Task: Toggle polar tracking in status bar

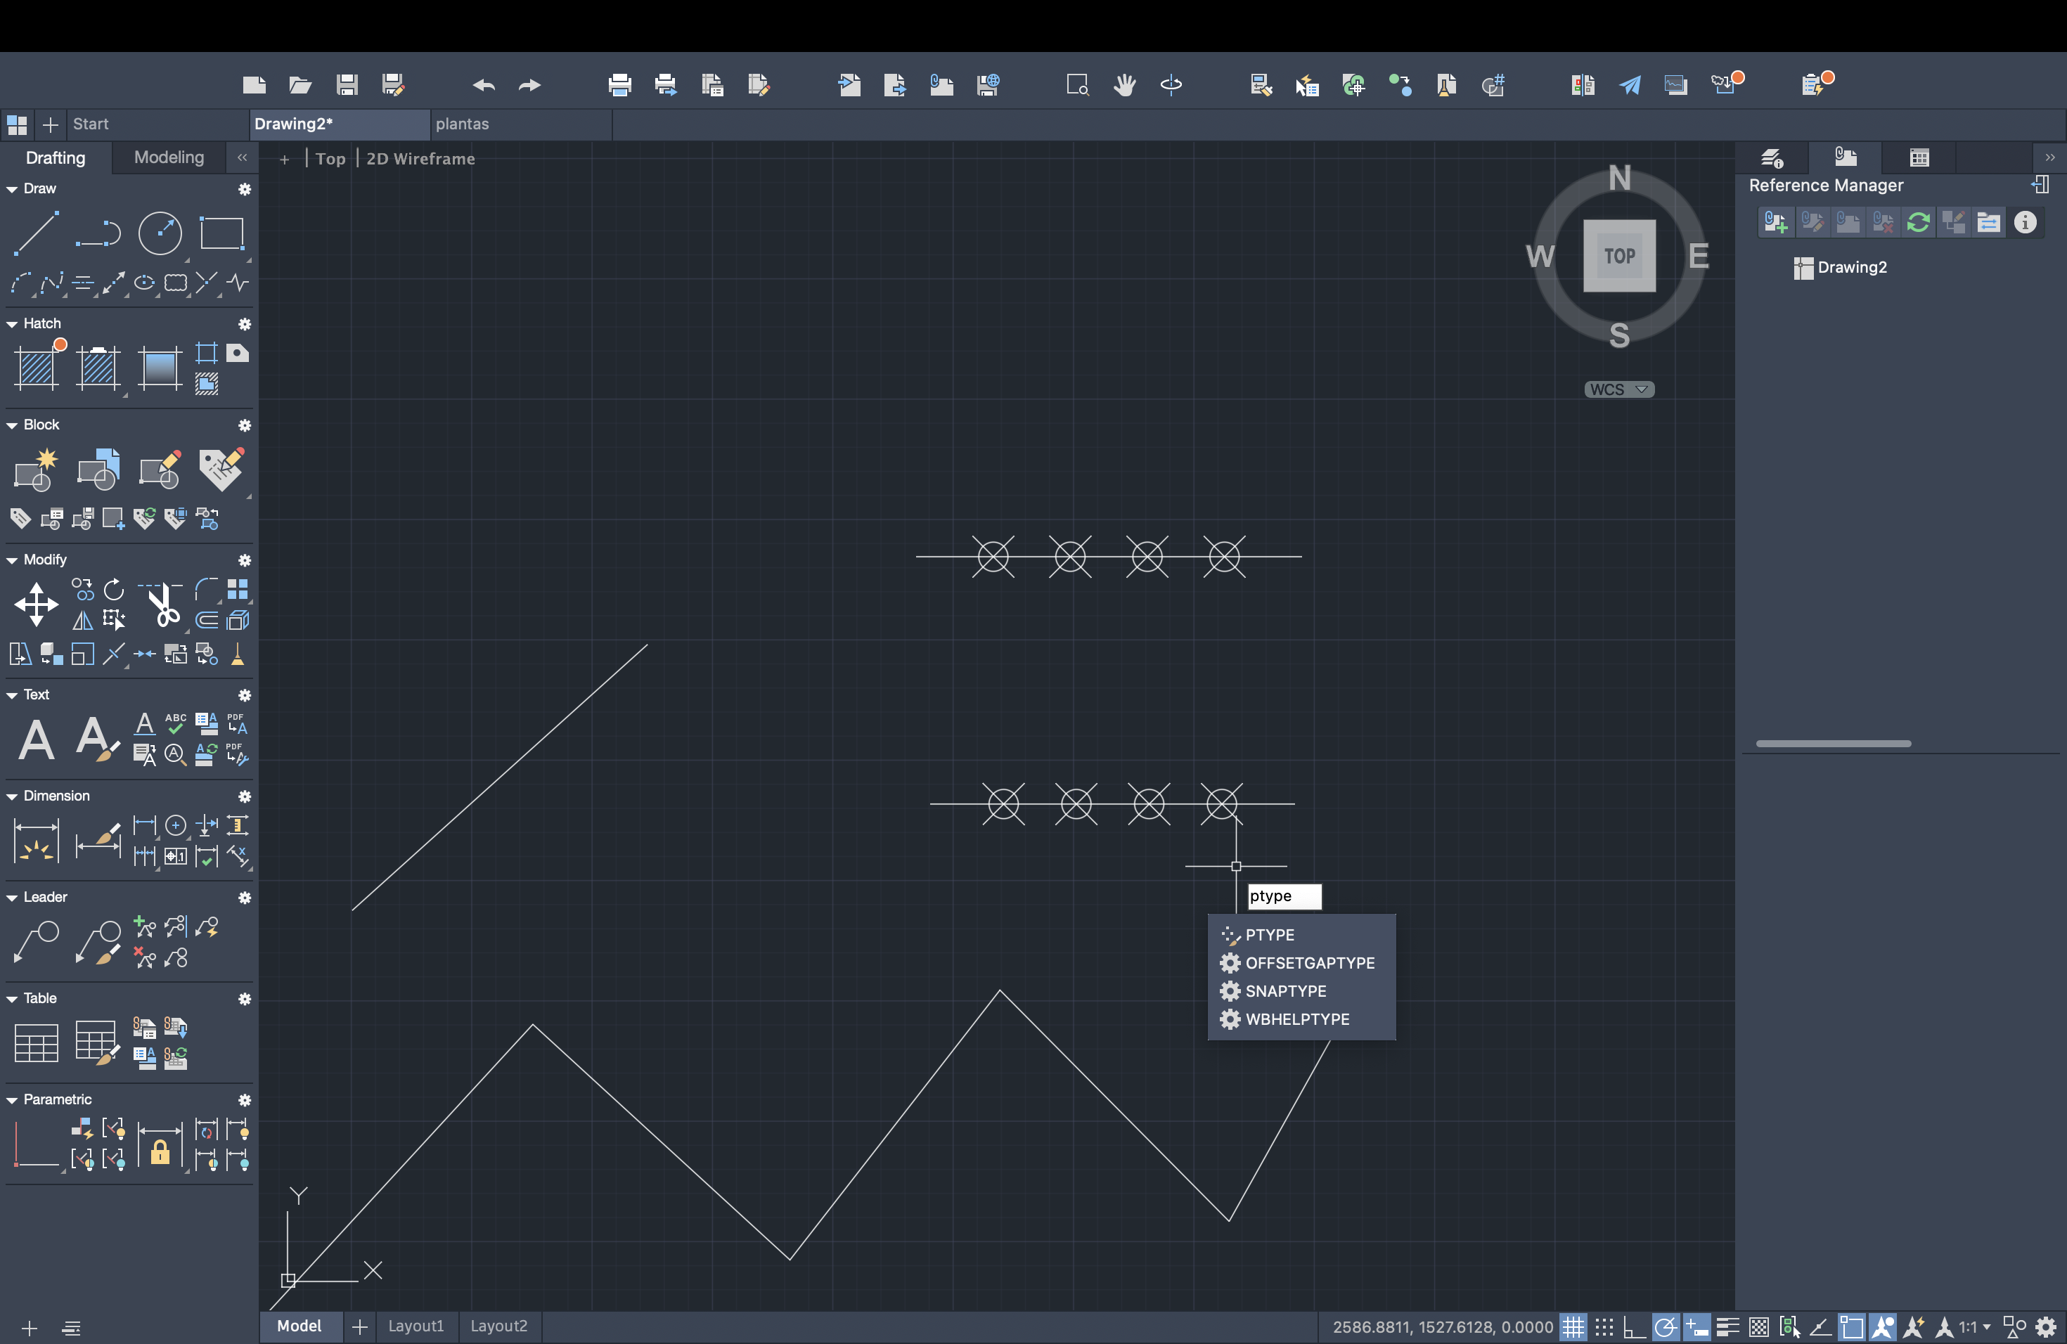Action: click(1666, 1328)
